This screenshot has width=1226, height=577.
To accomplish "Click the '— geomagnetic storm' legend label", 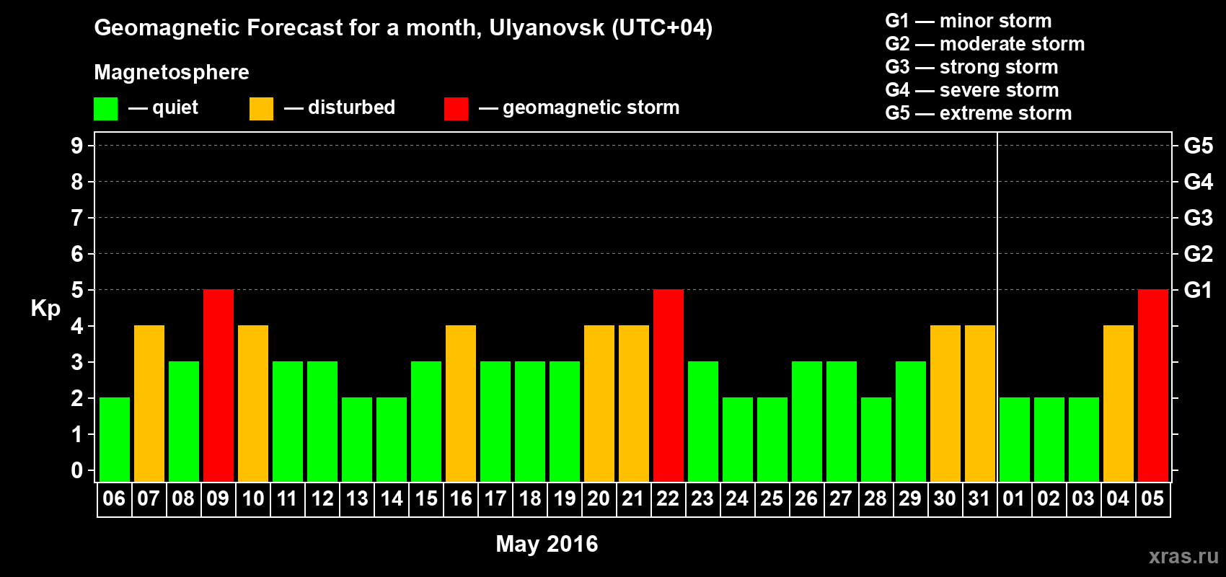I will (x=579, y=108).
